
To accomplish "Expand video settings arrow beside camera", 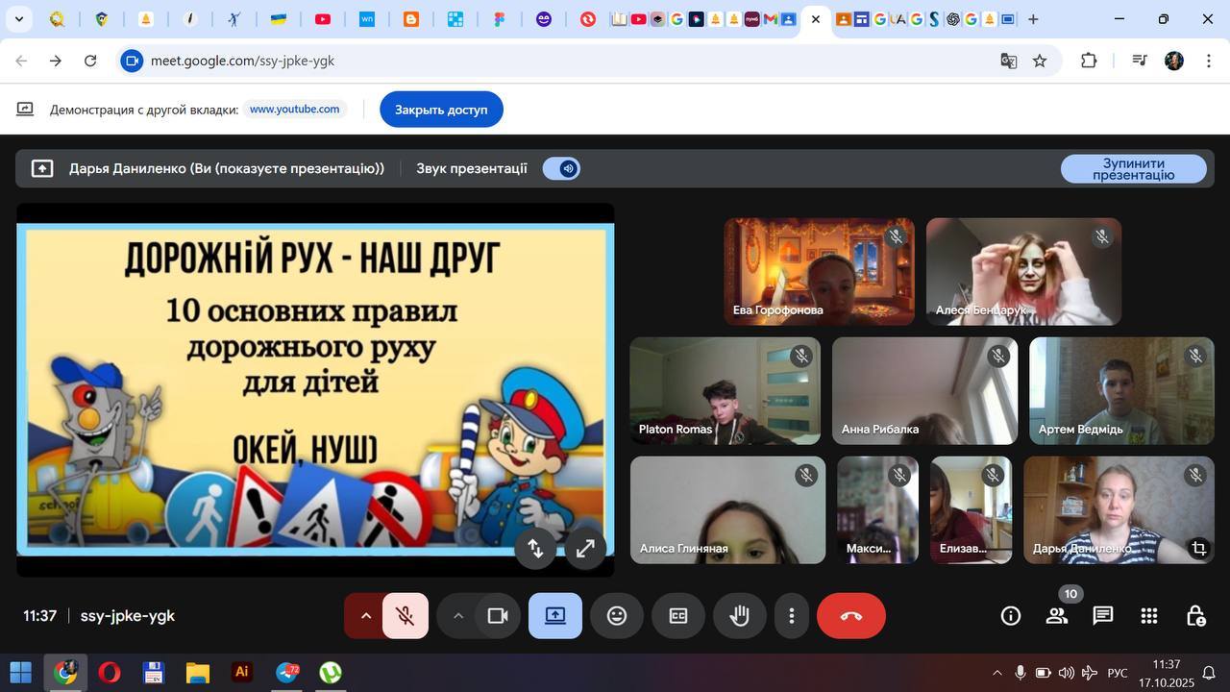I will (x=458, y=616).
